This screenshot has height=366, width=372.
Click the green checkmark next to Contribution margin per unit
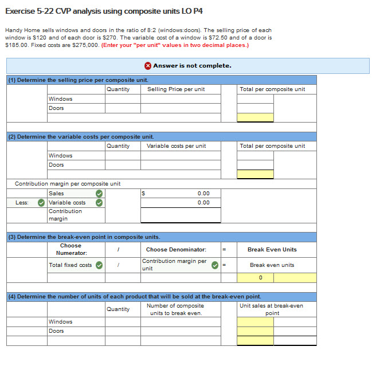click(215, 265)
